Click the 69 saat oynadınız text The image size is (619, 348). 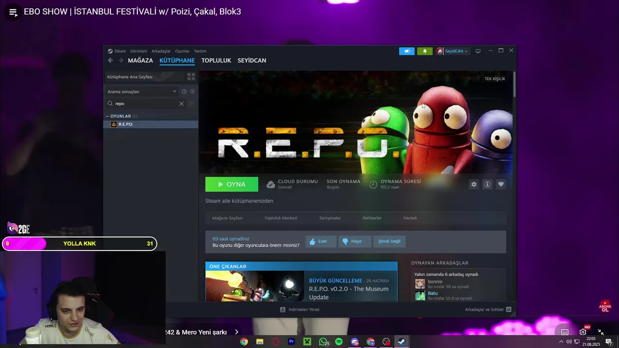point(231,239)
